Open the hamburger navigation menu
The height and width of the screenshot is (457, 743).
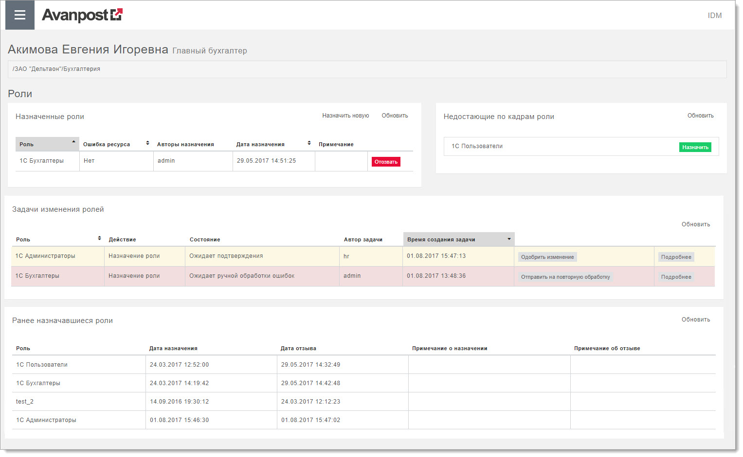(19, 15)
